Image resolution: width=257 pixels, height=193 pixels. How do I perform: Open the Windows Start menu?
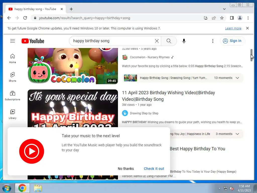(x=7, y=188)
